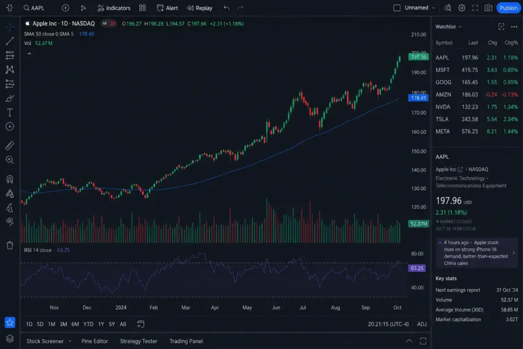Viewport: 523px width, 349px height.
Task: Enter fullscreen chart mode
Action: [475, 8]
